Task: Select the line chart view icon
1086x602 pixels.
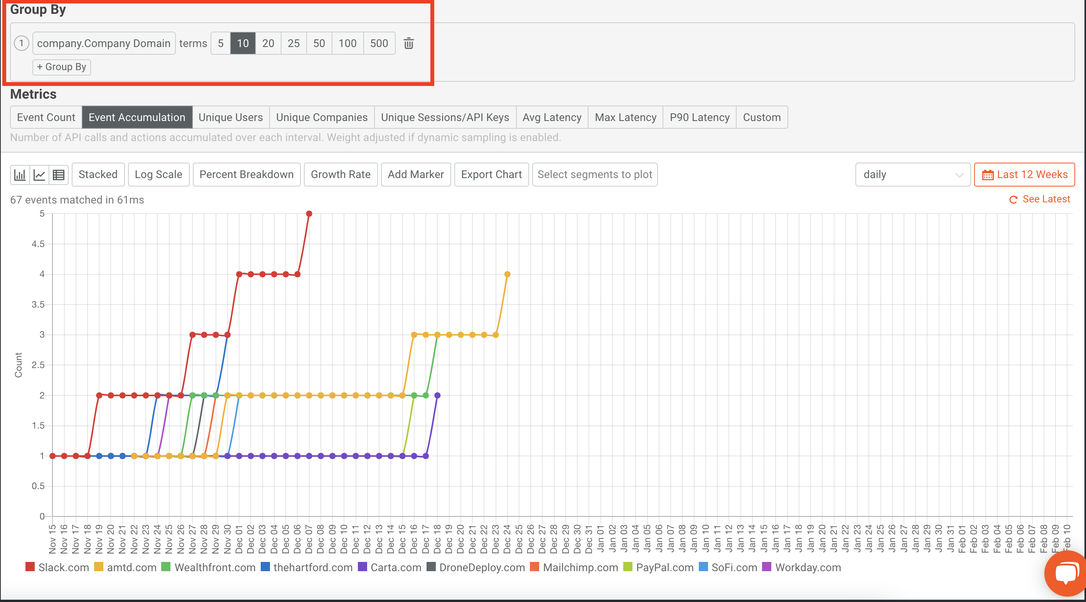Action: coord(39,175)
